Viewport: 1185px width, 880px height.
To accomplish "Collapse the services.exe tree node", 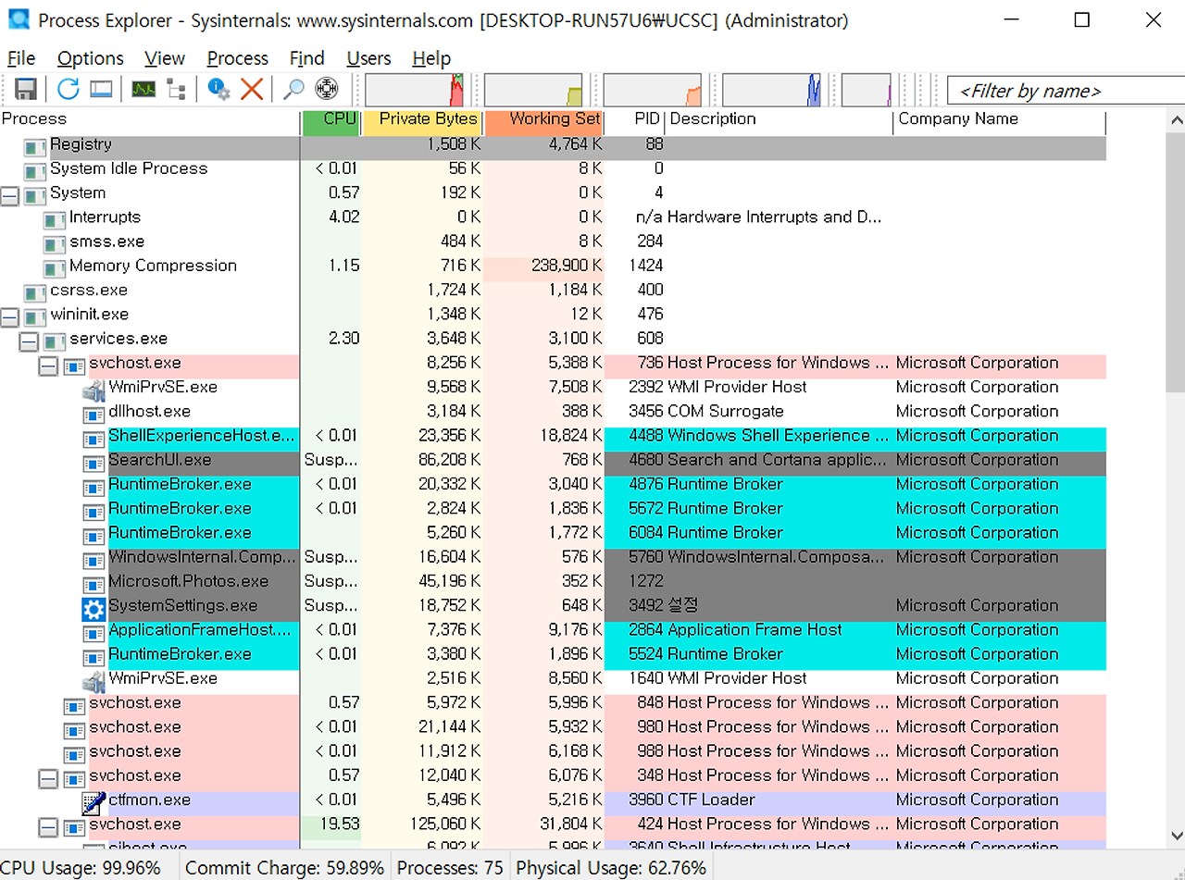I will click(x=29, y=340).
